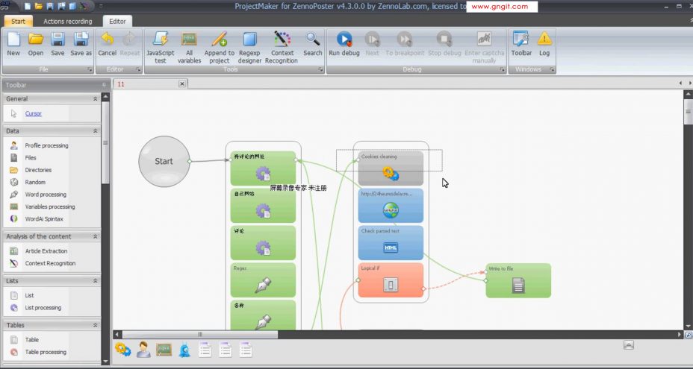Open the Regexp designer tool

pyautogui.click(x=250, y=44)
